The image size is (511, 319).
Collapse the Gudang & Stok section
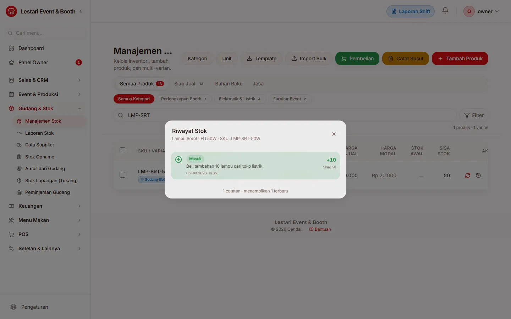45,108
